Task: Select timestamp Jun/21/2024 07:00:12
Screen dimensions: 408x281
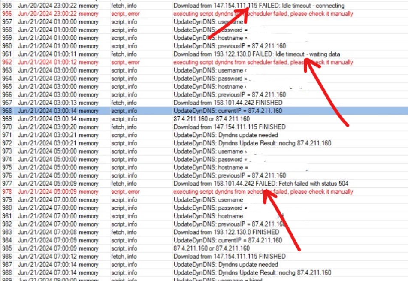Action: tap(47, 256)
